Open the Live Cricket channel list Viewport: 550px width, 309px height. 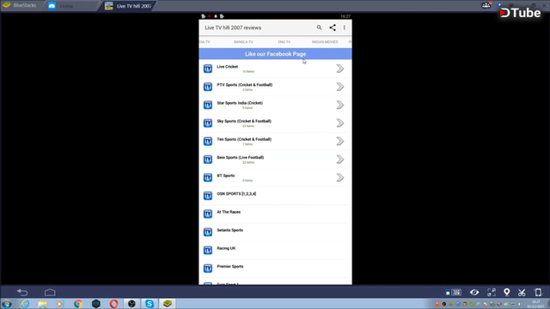pos(275,69)
